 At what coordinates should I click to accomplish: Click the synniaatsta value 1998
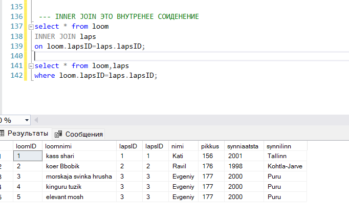(244, 166)
